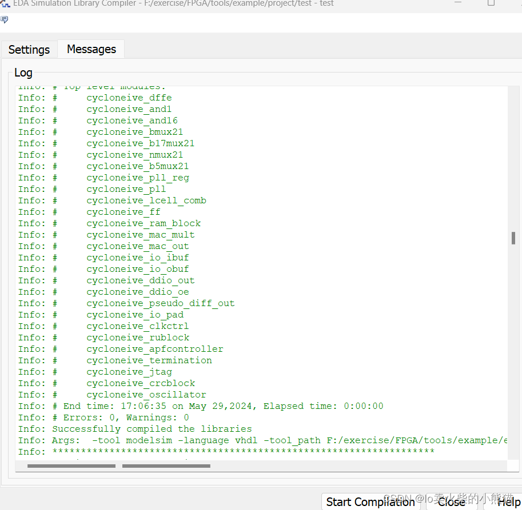Viewport: 522px width, 510px height.
Task: Select the cycloneive_oscillator log line
Action: coord(146,395)
